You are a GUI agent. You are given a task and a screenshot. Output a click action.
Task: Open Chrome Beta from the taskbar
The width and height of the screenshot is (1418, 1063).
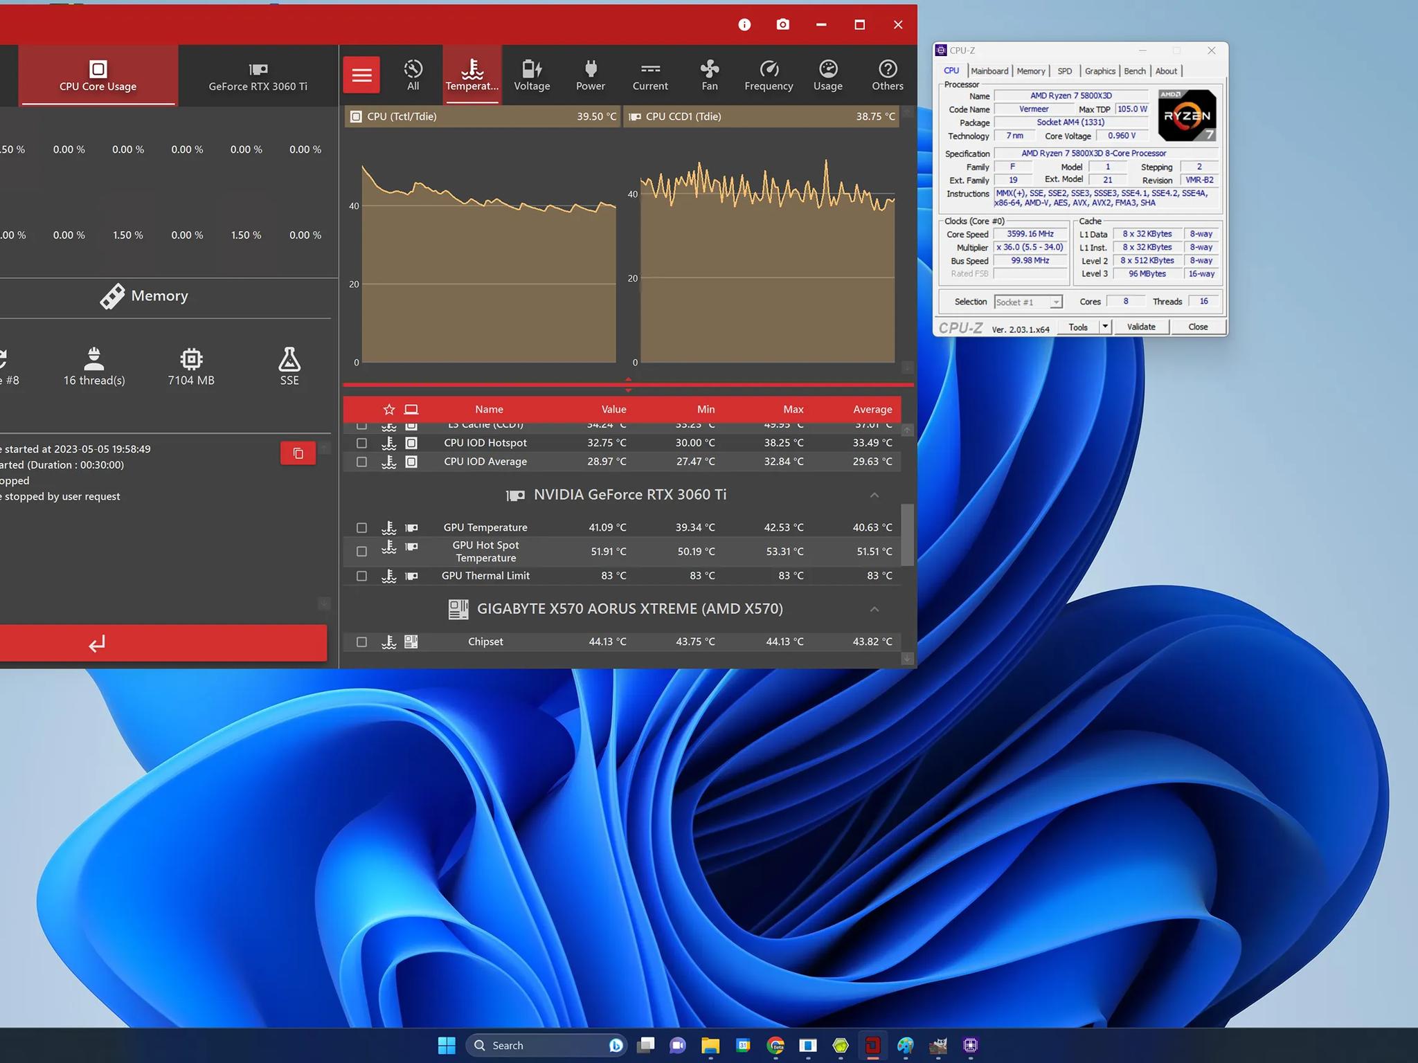click(775, 1045)
